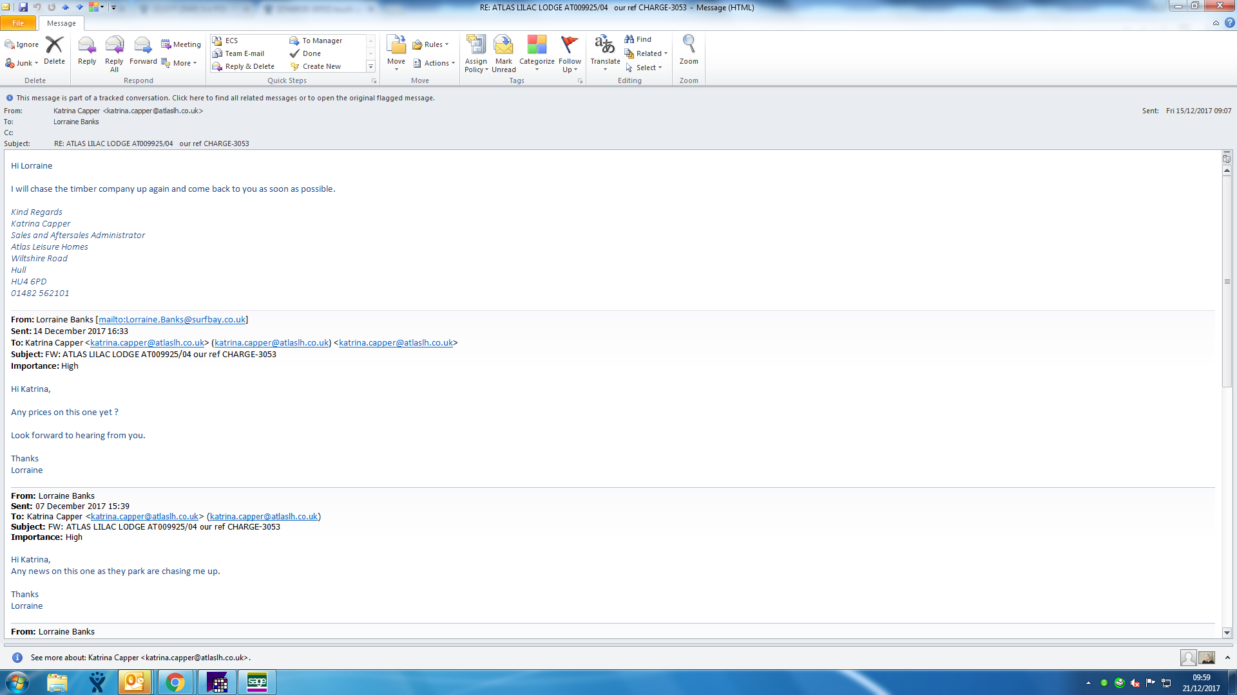Open Google Chrome from the taskbar
The height and width of the screenshot is (695, 1237).
(x=175, y=682)
